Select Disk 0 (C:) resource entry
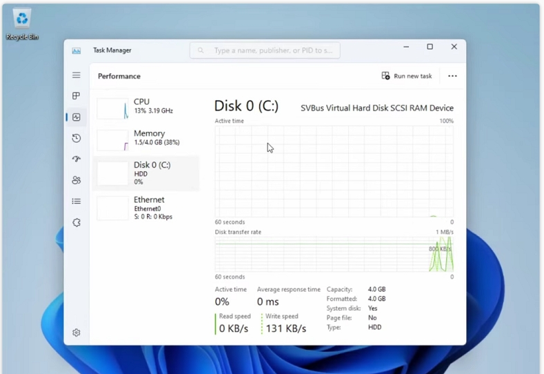Image resolution: width=544 pixels, height=374 pixels. pyautogui.click(x=146, y=173)
